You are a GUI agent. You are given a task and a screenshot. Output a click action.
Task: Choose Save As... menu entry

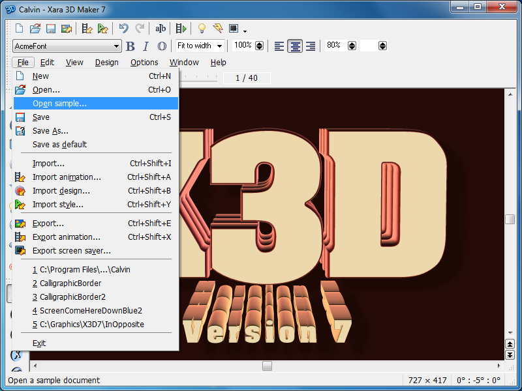tap(96, 131)
